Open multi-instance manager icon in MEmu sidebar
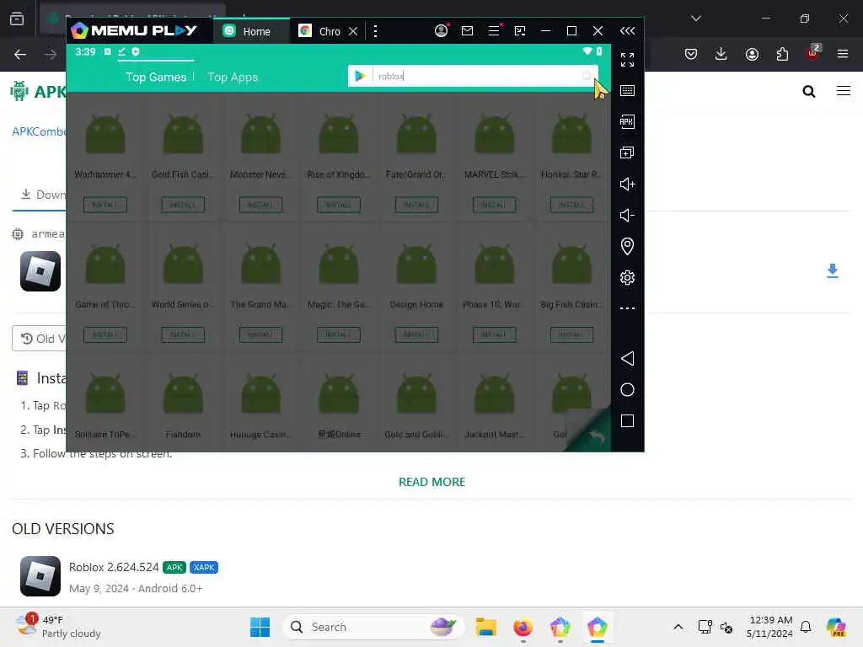 pyautogui.click(x=627, y=152)
